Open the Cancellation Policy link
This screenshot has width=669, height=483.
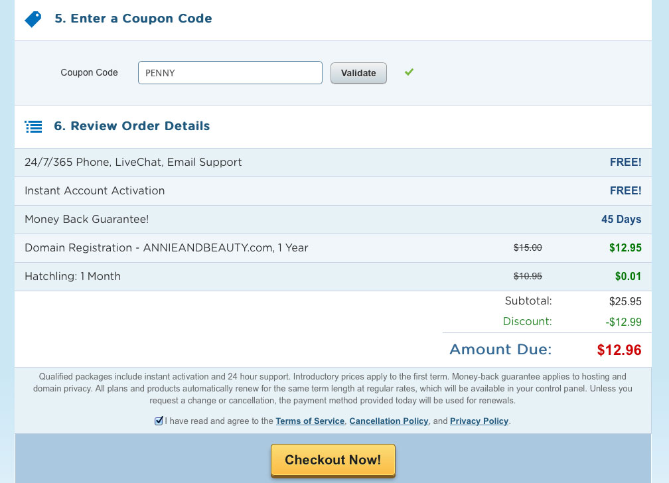tap(389, 421)
